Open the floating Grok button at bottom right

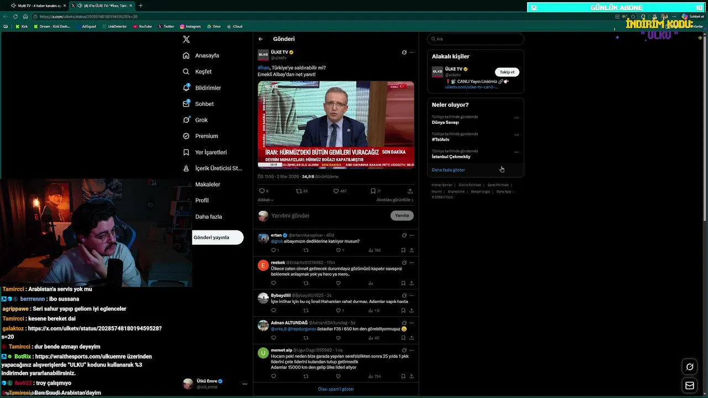(x=690, y=367)
